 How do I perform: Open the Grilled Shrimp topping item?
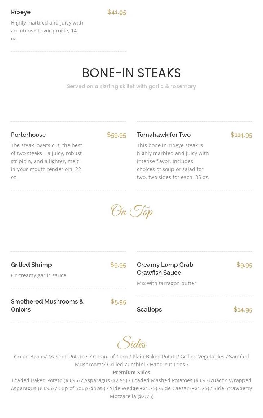31,265
